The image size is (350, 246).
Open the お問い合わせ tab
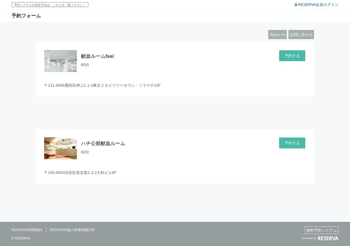tap(301, 35)
